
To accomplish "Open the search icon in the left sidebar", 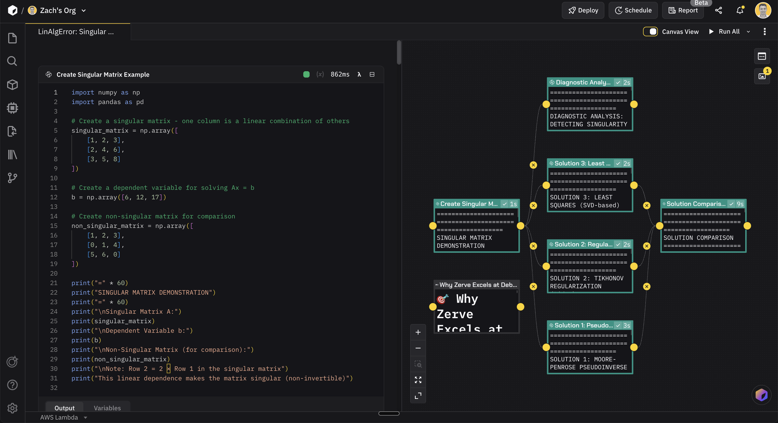I will (12, 61).
